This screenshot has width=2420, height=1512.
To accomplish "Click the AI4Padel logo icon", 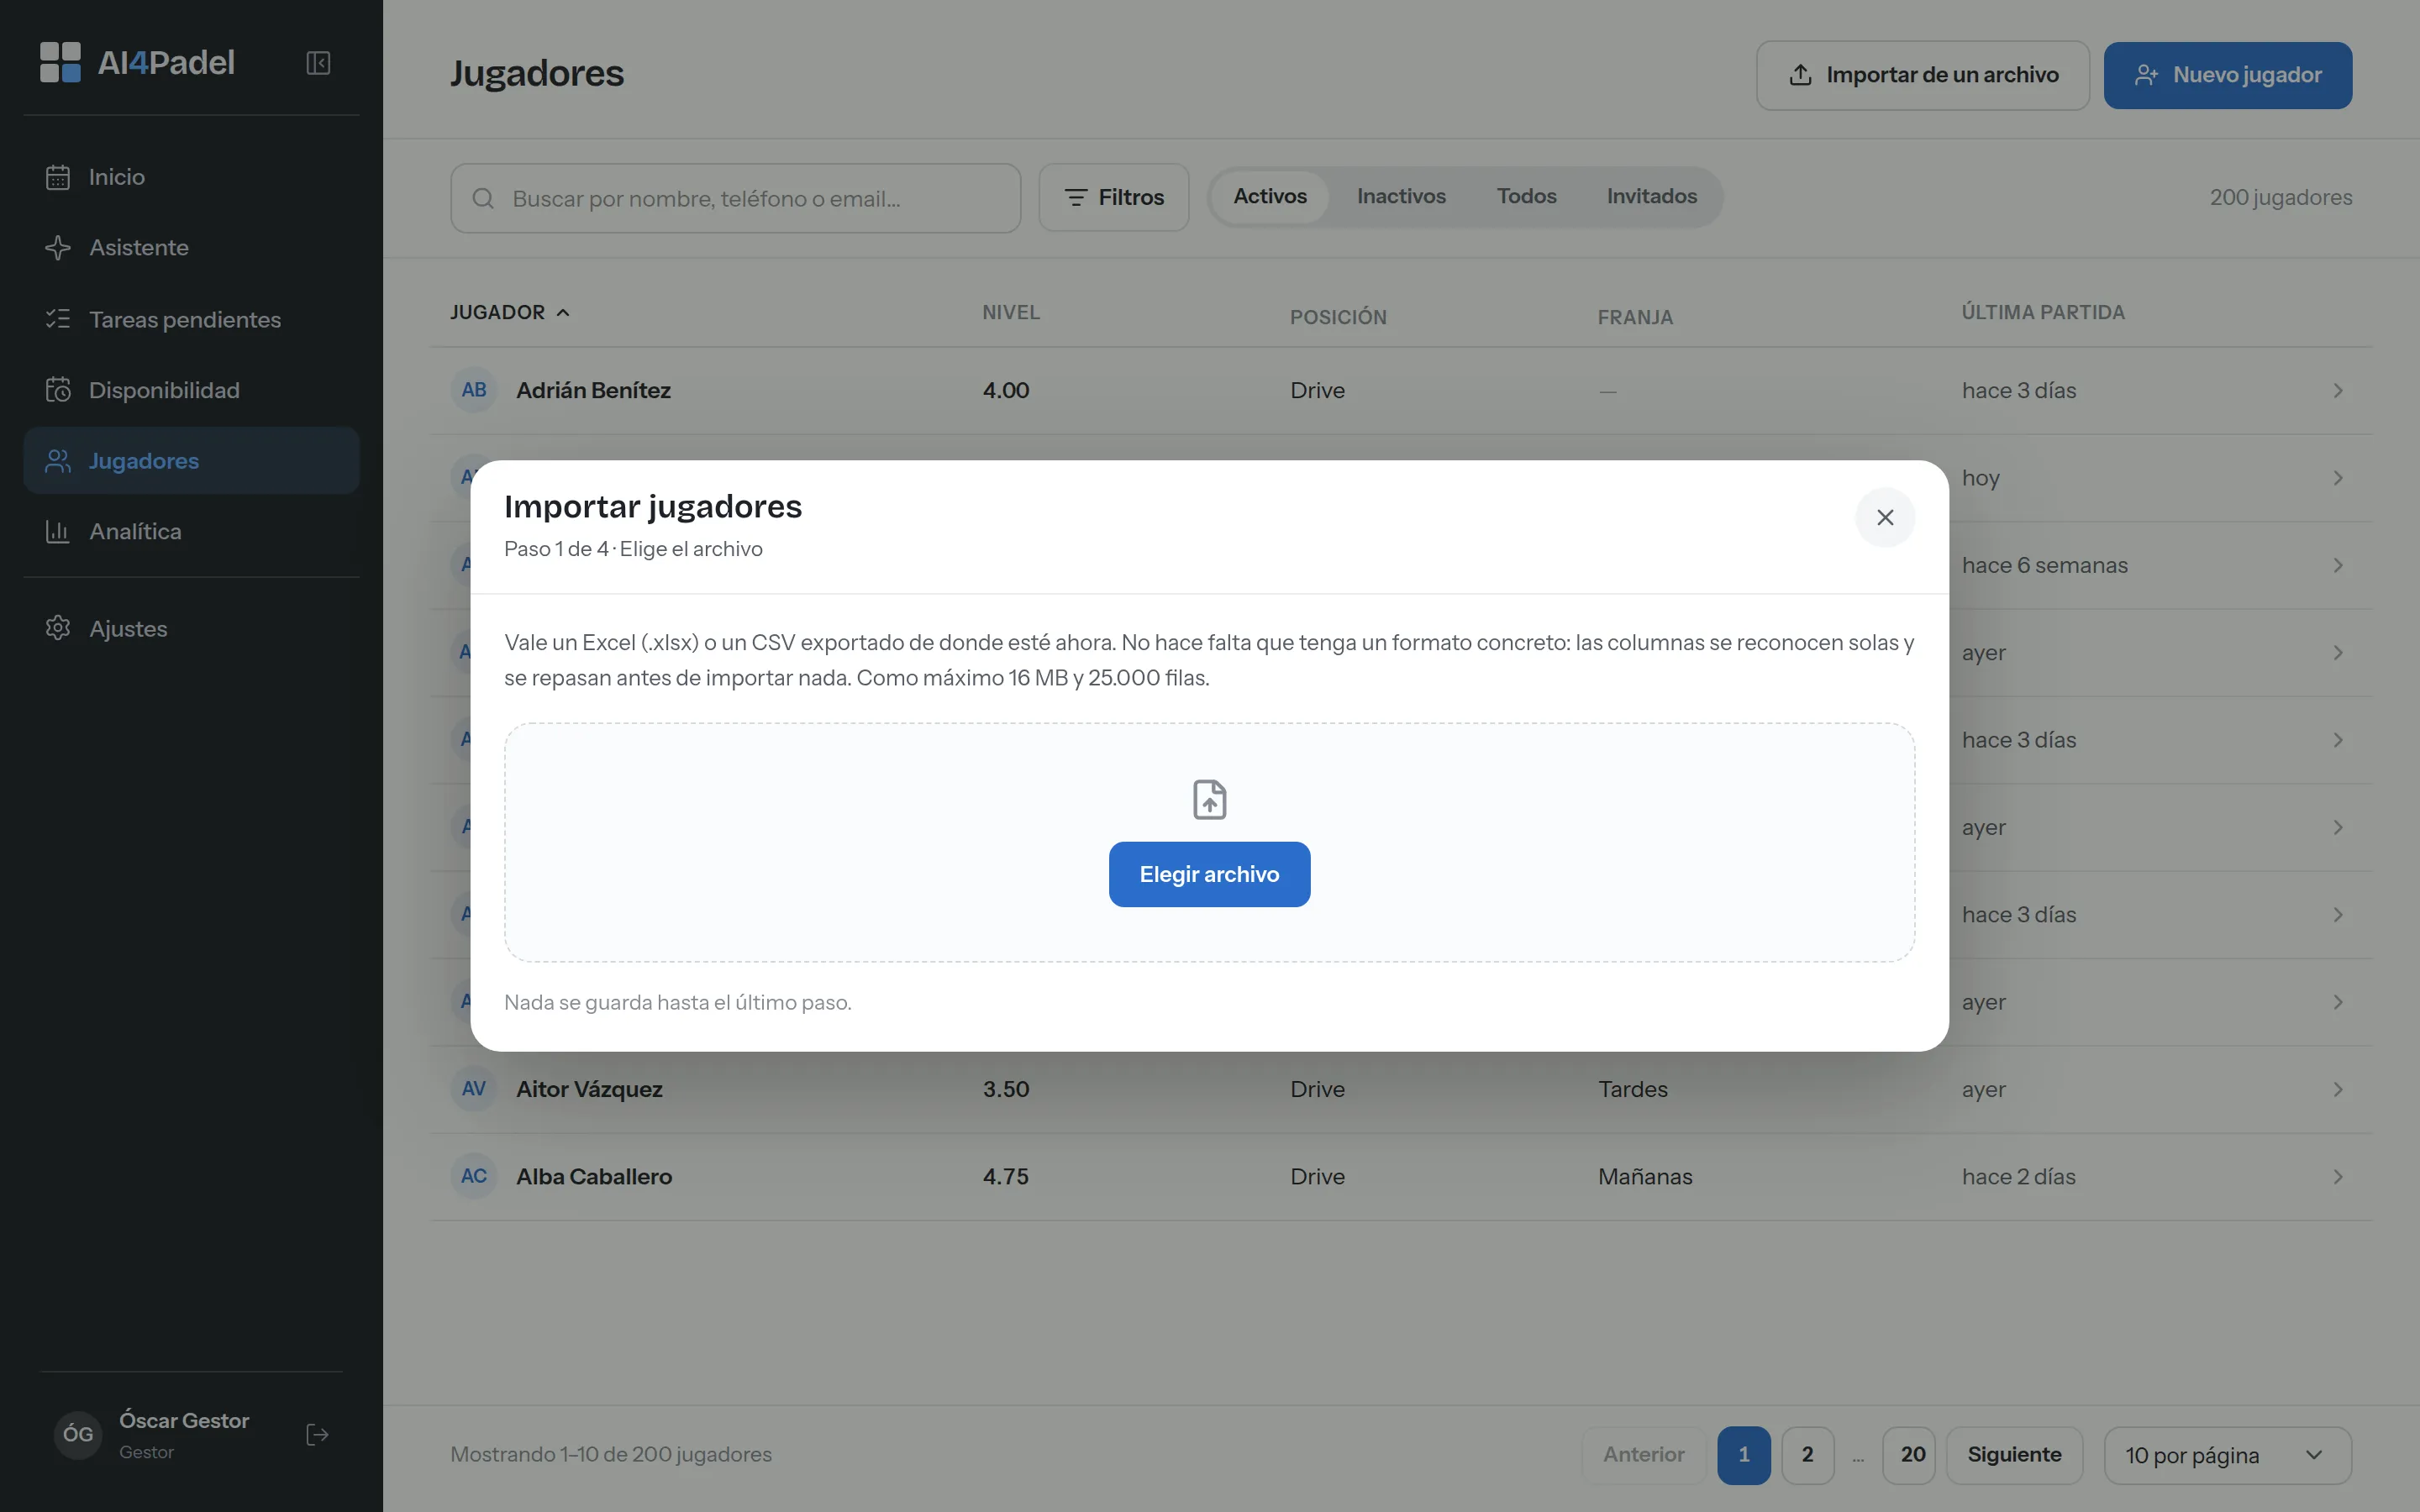I will coord(60,62).
